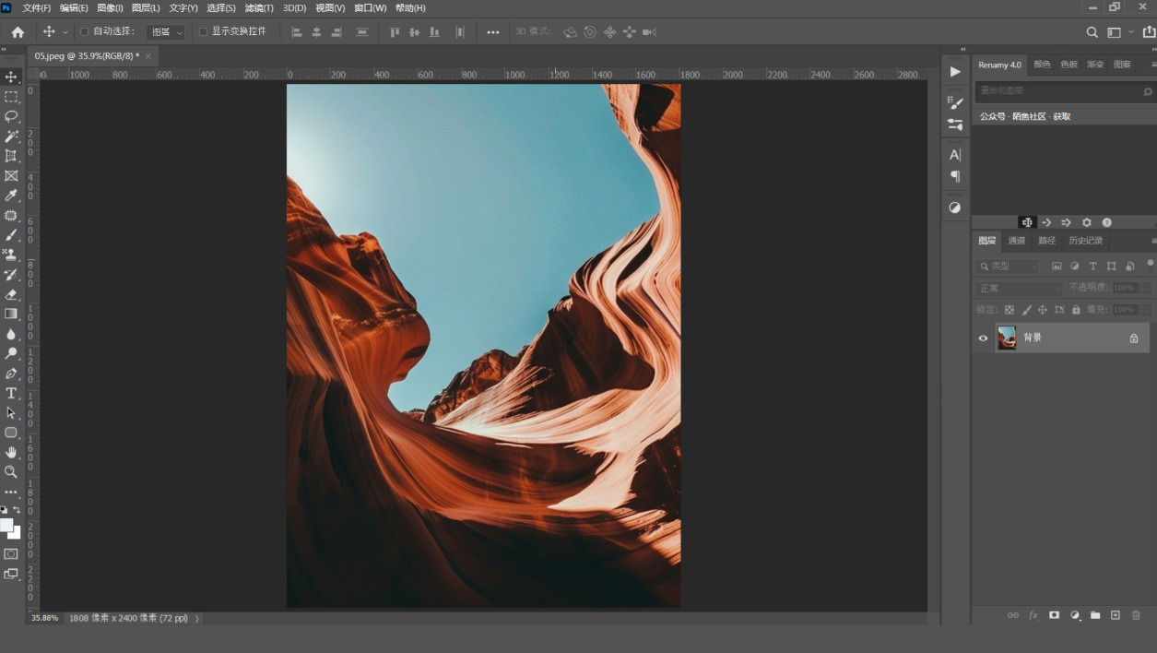The image size is (1157, 653).
Task: Select the Spot Healing Brush tool
Action: coord(11,215)
